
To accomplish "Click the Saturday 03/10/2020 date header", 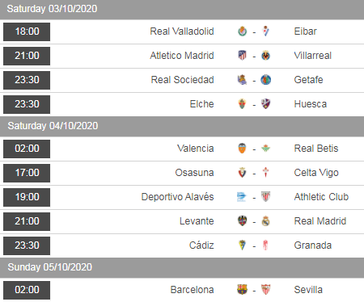I will pos(182,9).
